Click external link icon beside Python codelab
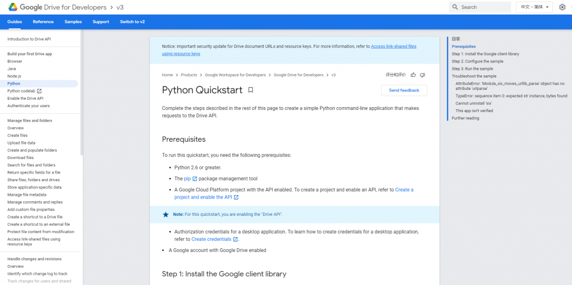572x285 pixels. [x=39, y=91]
